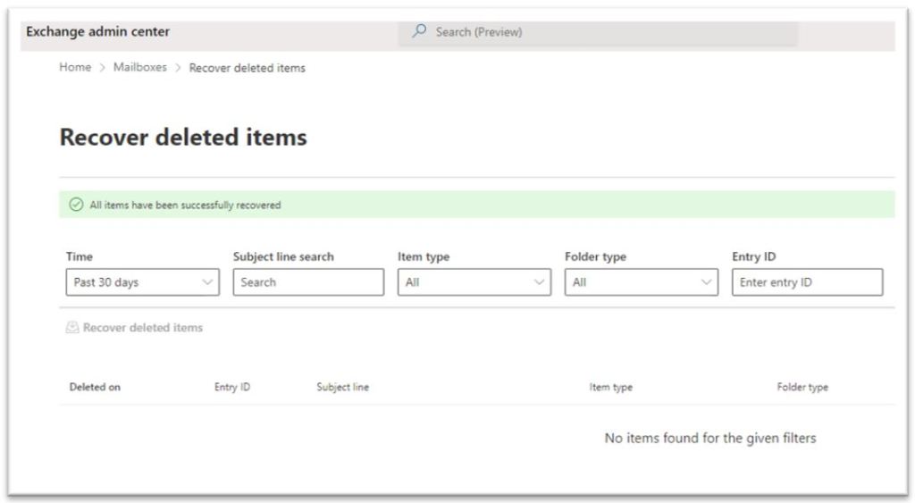Click No items found message text
The width and height of the screenshot is (915, 503).
point(710,438)
